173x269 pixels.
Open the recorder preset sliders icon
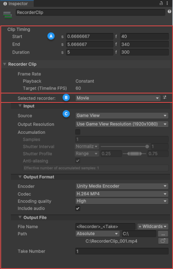(165, 97)
